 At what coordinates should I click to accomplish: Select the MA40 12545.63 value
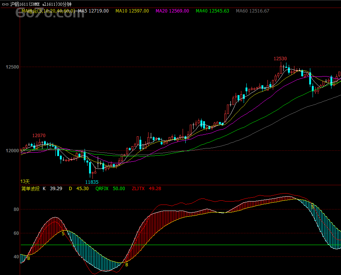click(213, 11)
